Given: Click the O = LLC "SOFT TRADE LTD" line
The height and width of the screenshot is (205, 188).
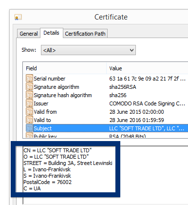Looking at the screenshot, I should click(x=56, y=157).
